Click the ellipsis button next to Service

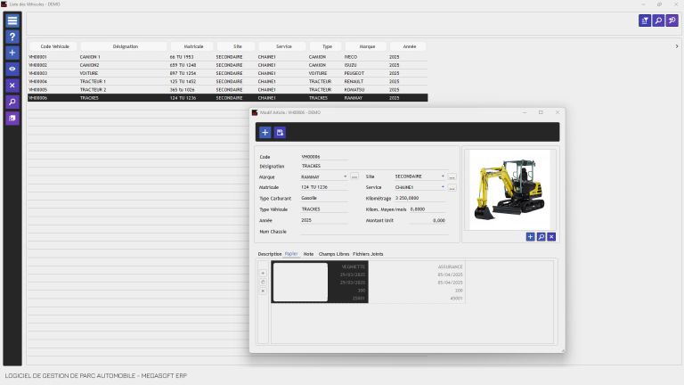click(452, 188)
